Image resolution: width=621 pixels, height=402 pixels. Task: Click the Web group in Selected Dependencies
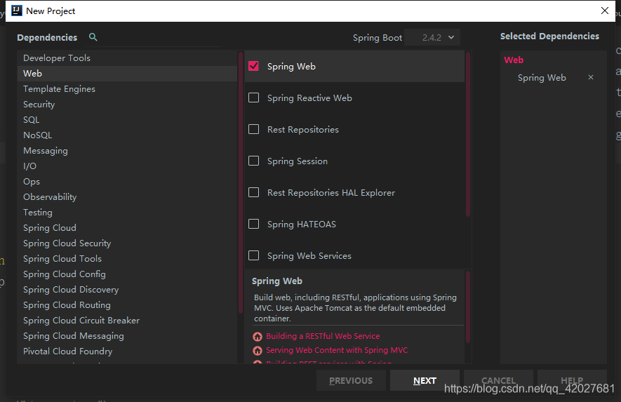tap(514, 60)
